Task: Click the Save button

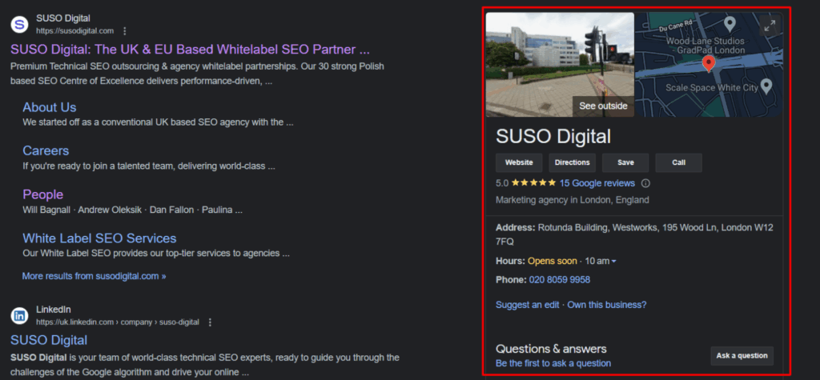Action: pos(625,162)
